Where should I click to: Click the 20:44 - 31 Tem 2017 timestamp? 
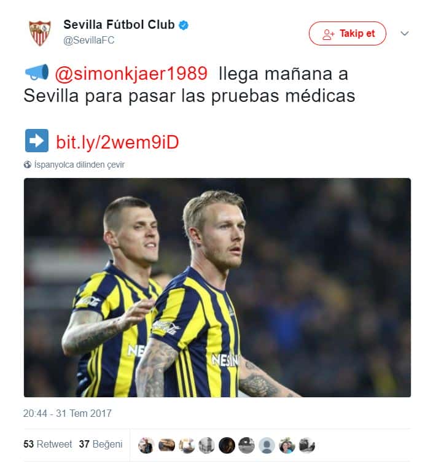coord(68,413)
